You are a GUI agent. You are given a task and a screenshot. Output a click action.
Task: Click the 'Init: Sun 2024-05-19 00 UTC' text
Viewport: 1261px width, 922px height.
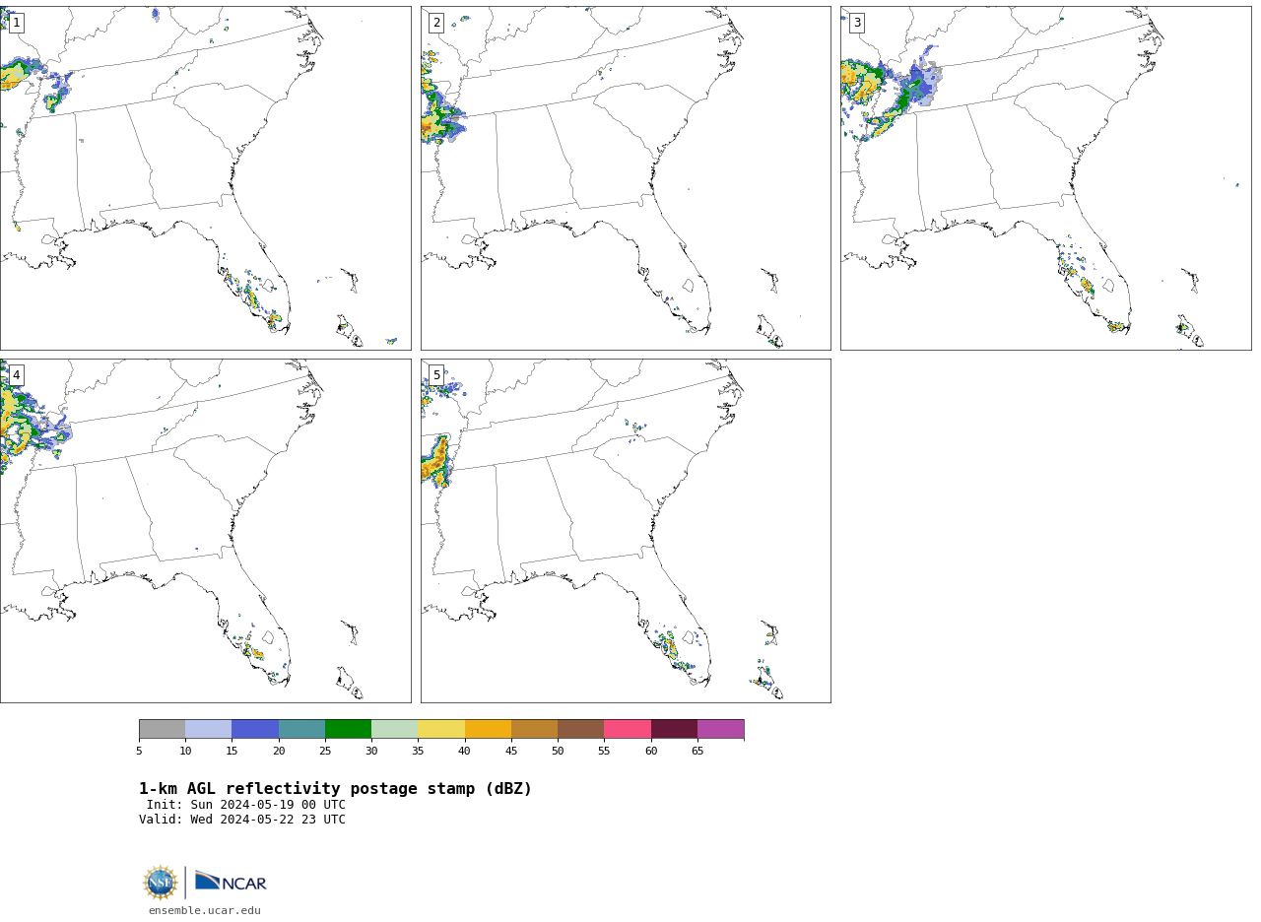[246, 805]
